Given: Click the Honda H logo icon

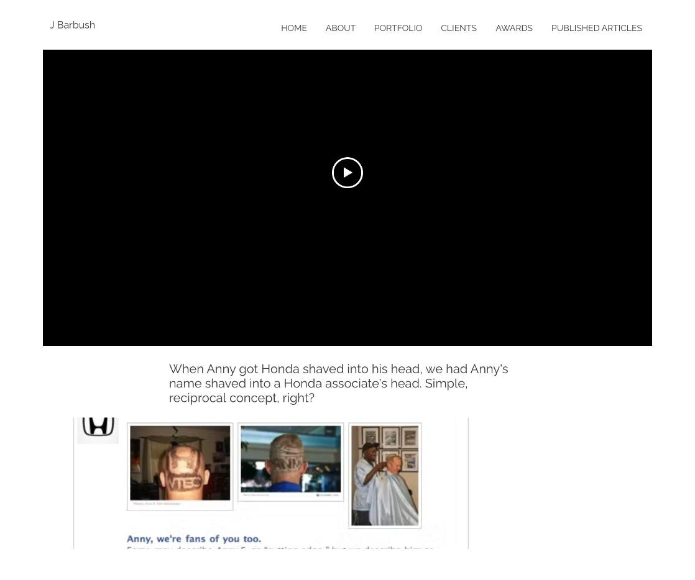Looking at the screenshot, I should pos(98,427).
